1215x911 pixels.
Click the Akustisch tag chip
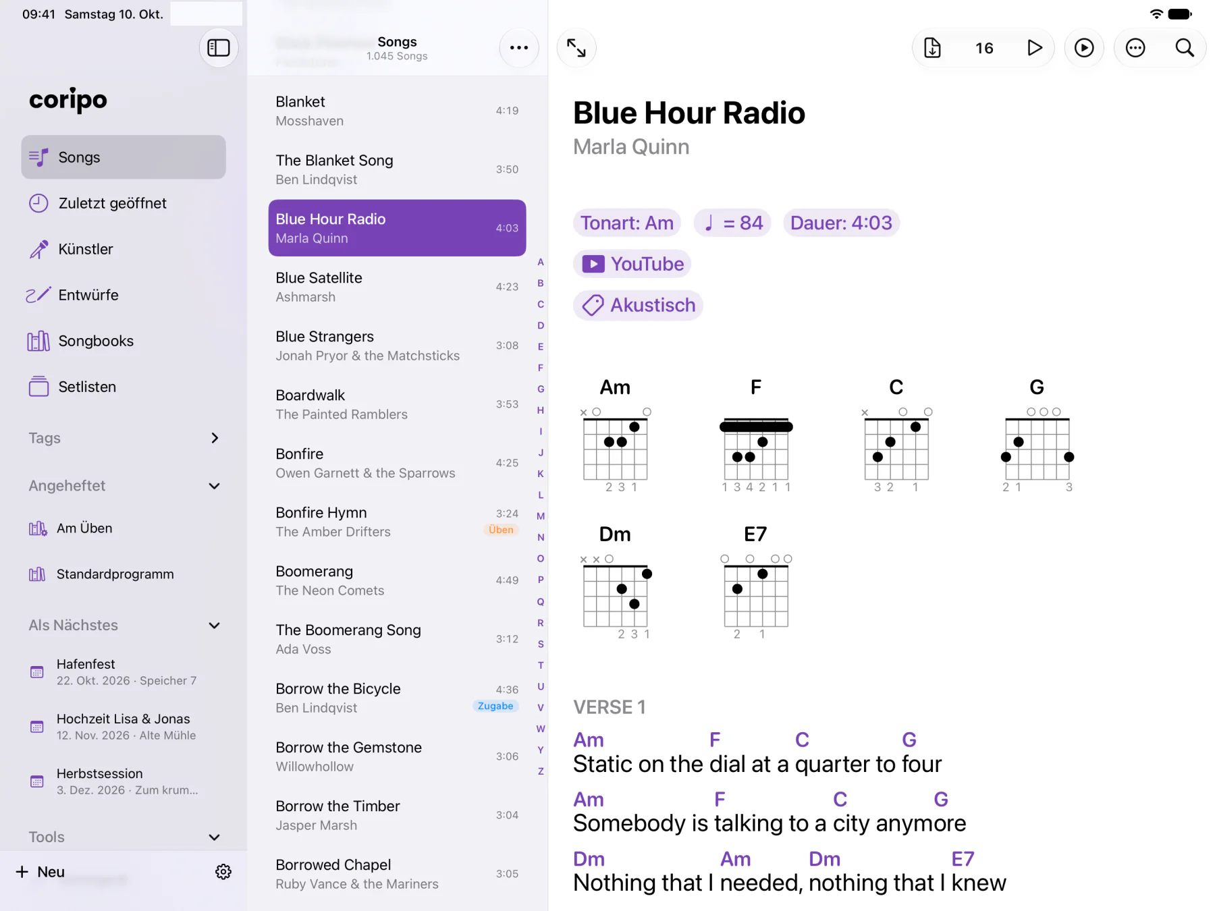639,305
